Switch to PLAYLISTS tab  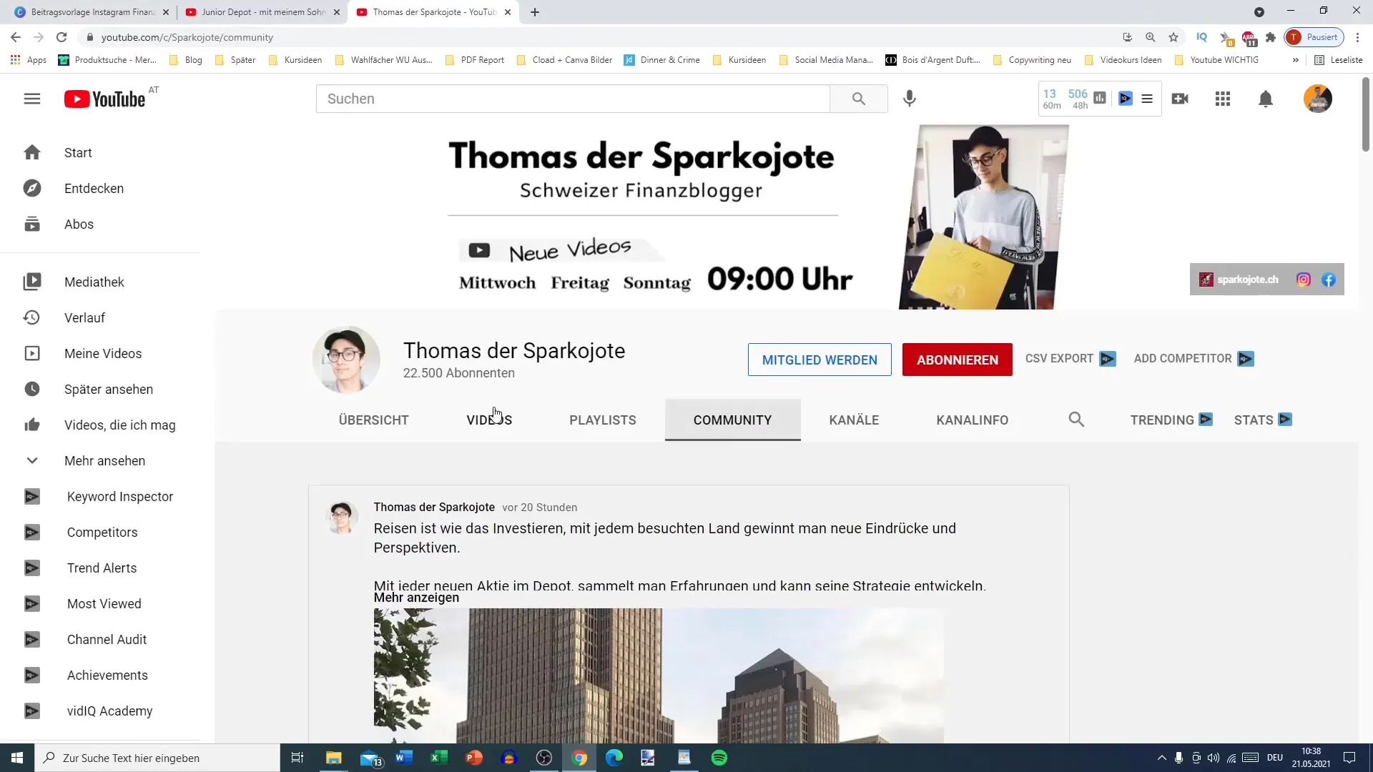tap(603, 420)
